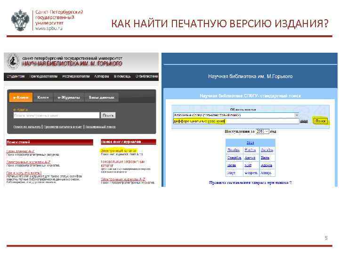
Task: Open 'Базы данных A-Z' link under article search
Action: (20, 151)
